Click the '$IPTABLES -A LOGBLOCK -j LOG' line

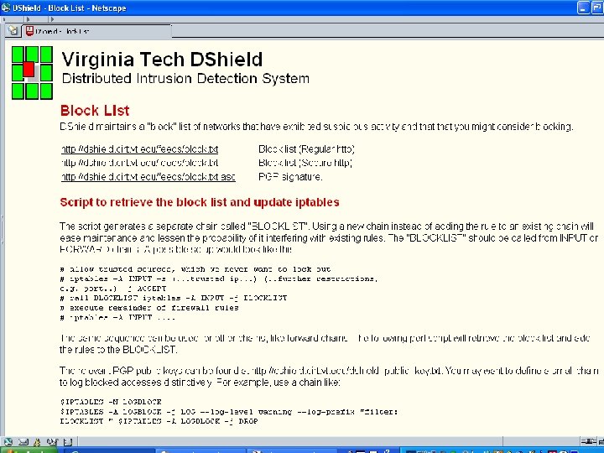point(229,412)
